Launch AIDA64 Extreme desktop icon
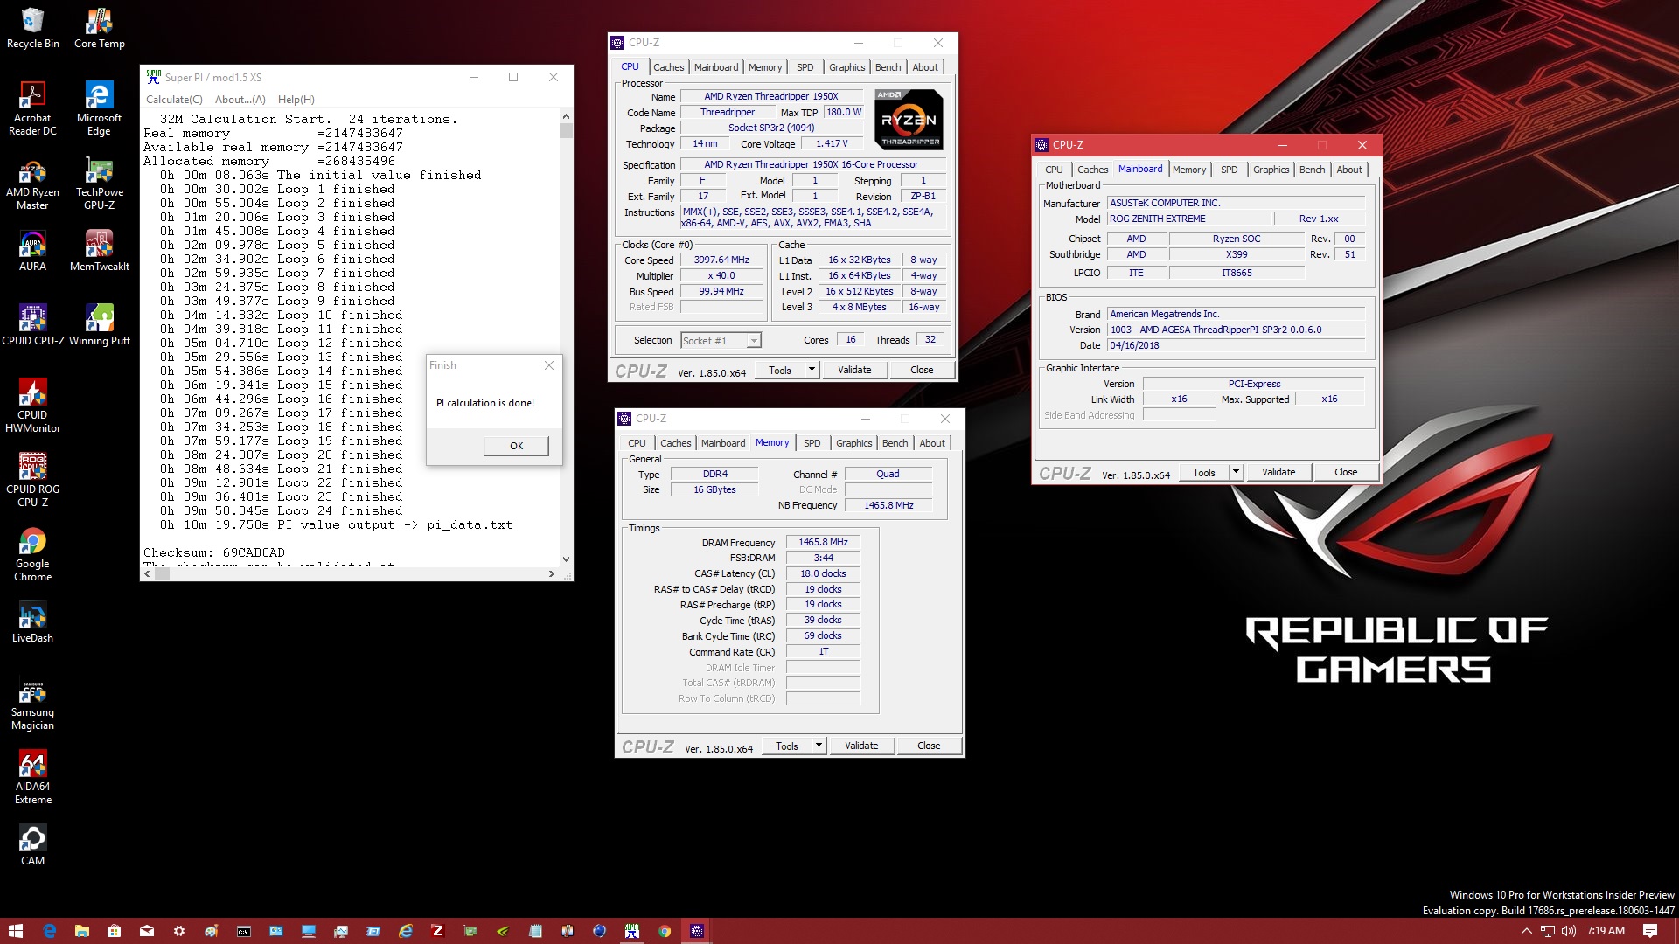This screenshot has height=944, width=1679. tap(32, 777)
